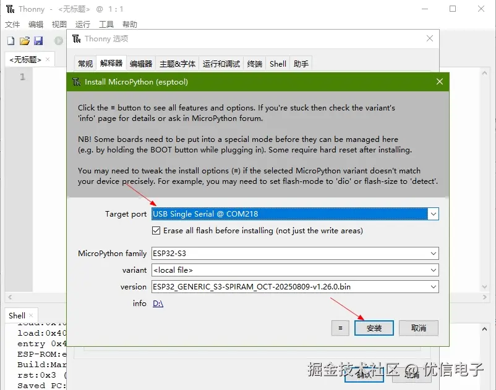Click the Open file folder icon
Screen dimensions: 496x390
coord(25,41)
